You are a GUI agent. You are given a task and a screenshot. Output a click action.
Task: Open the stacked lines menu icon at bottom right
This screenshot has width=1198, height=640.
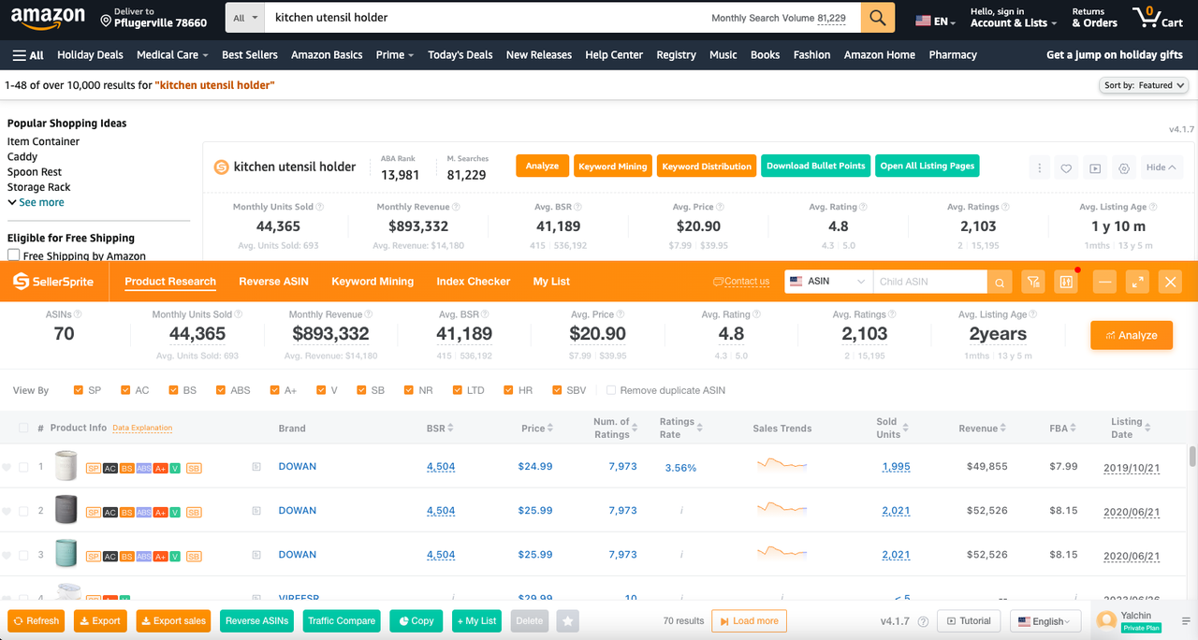[1186, 620]
